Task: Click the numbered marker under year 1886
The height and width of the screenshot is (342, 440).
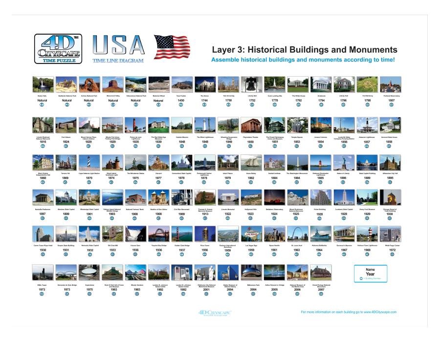Action: click(x=343, y=182)
